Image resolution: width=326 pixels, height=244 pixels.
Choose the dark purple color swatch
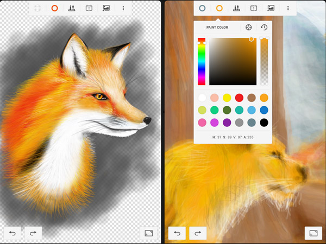[x=227, y=123]
